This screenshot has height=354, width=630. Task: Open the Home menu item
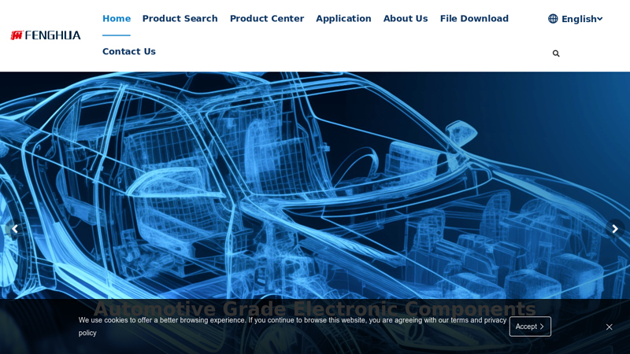(117, 18)
